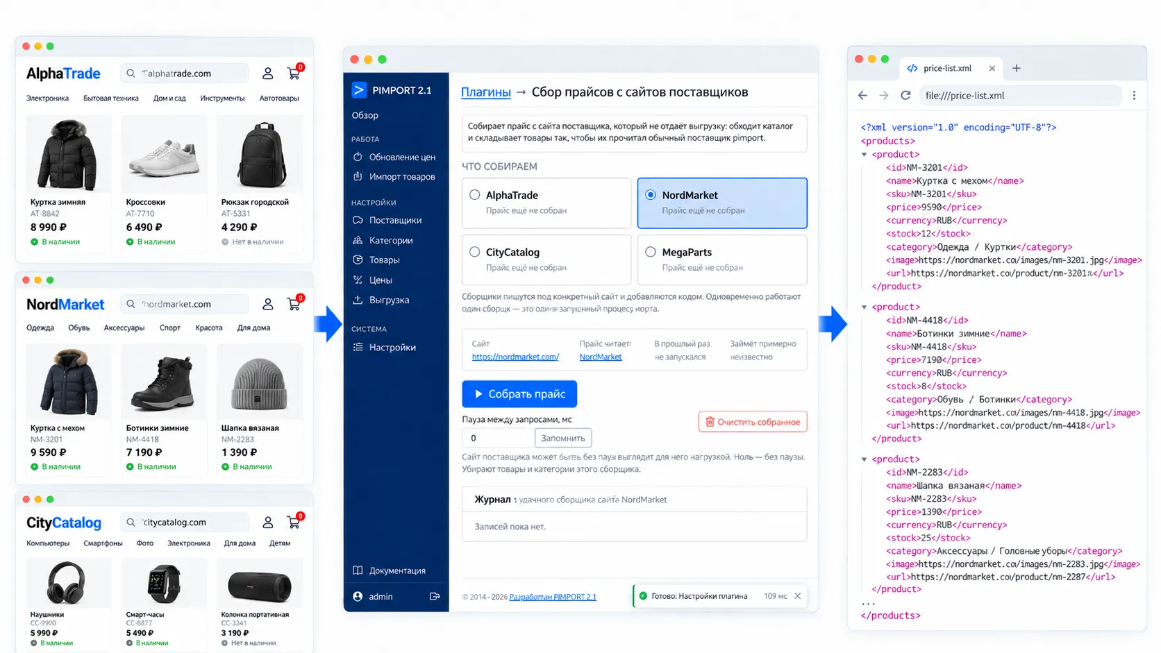The width and height of the screenshot is (1161, 653).
Task: Click the account icon in CityCatalog window
Action: tap(267, 522)
